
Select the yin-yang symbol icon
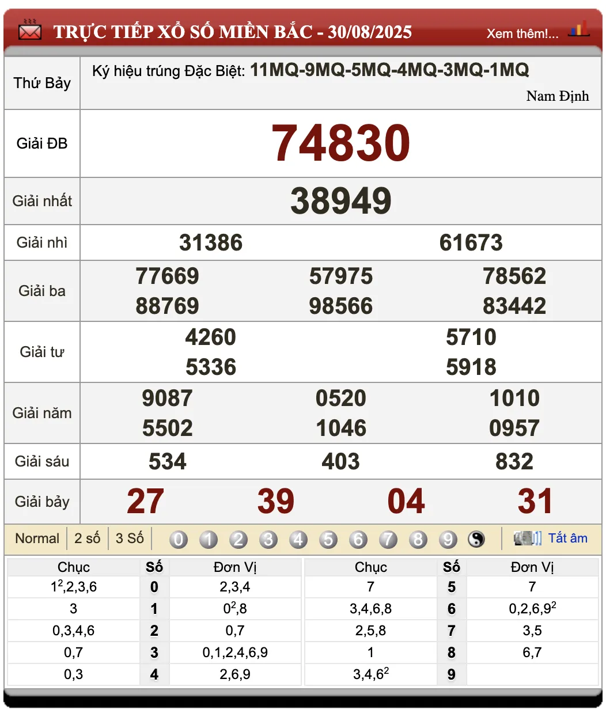[477, 540]
